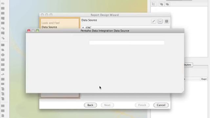
Task: Collapse the JDBC tree node in wizard
Action: click(x=83, y=28)
